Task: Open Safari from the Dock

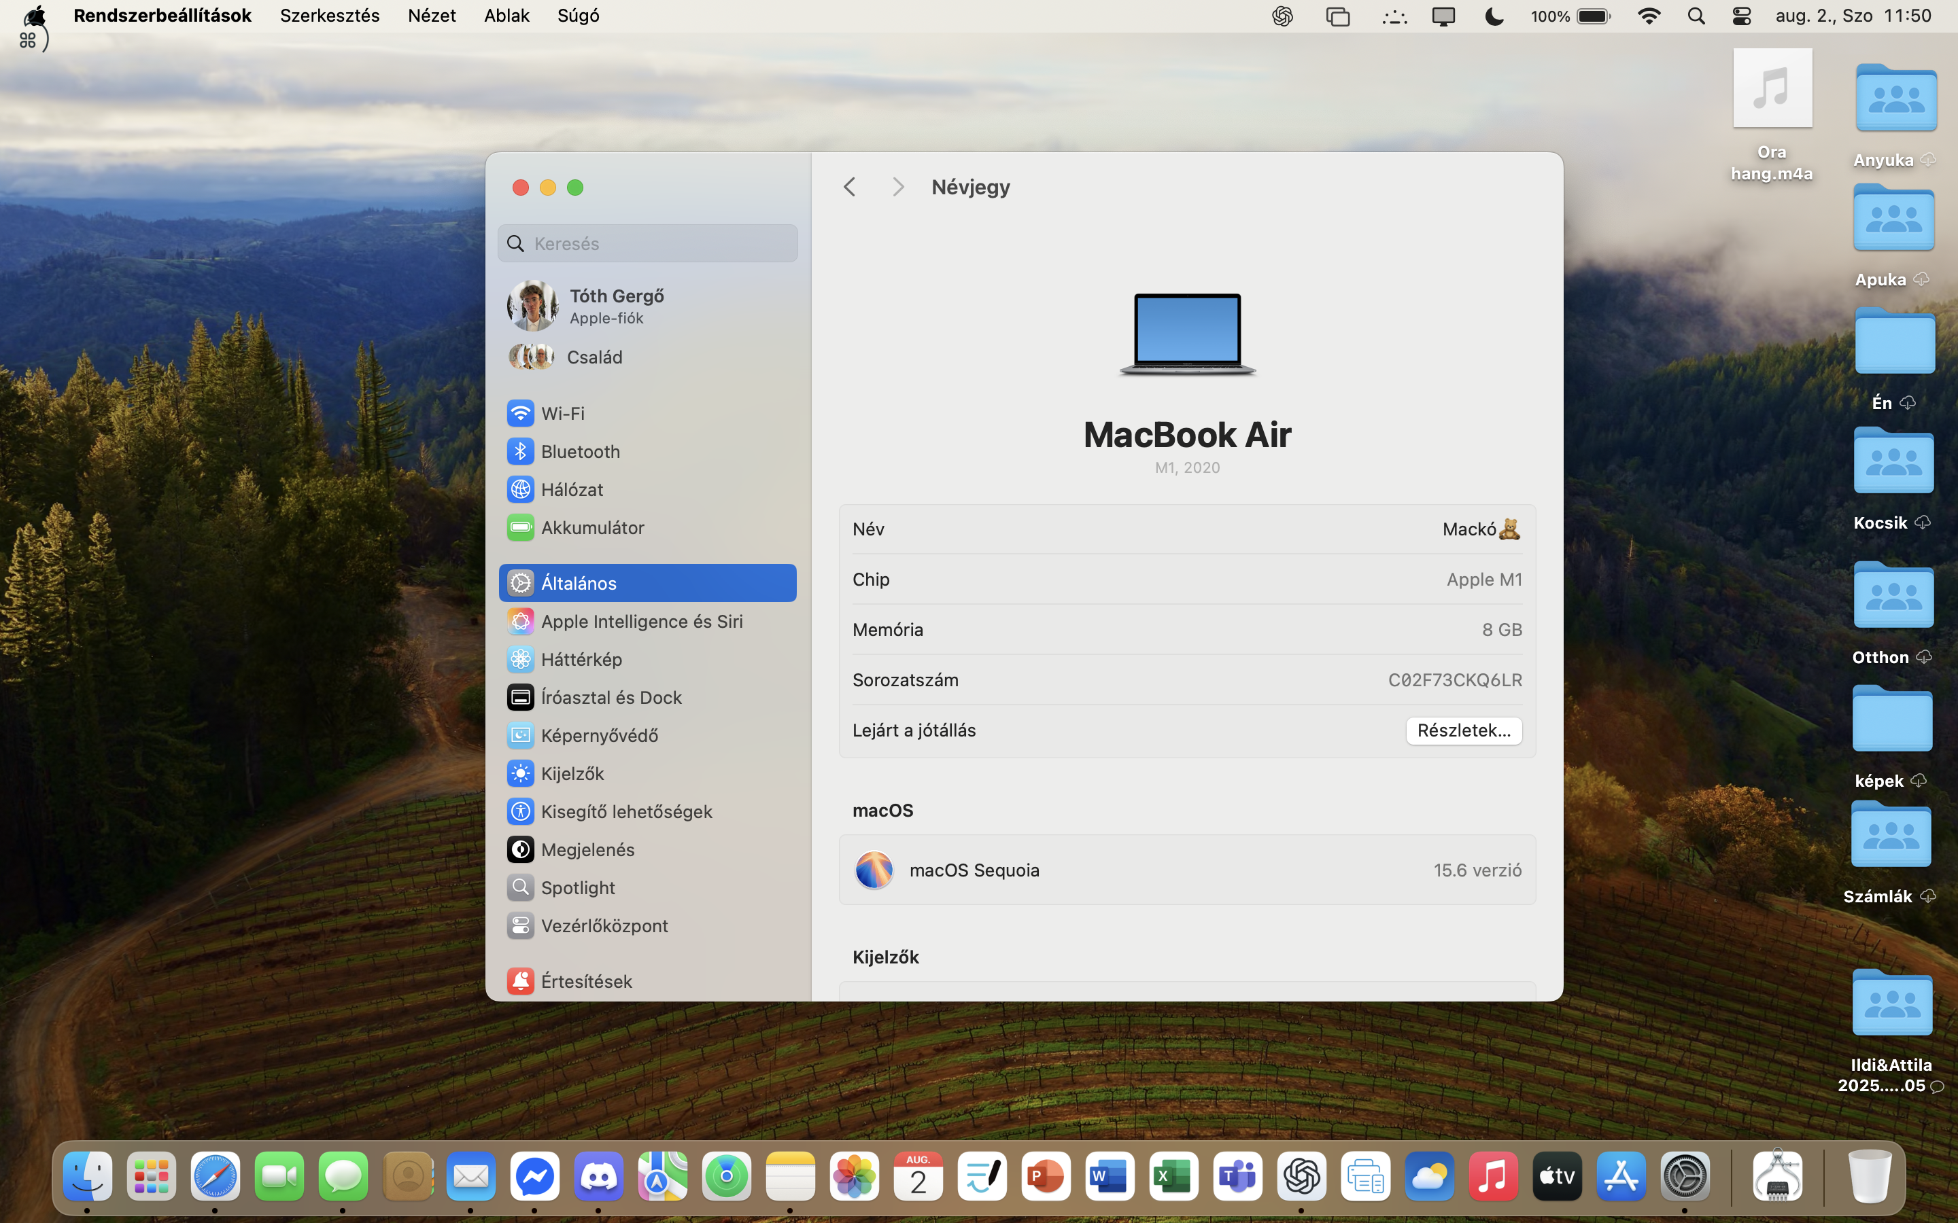Action: (x=216, y=1177)
